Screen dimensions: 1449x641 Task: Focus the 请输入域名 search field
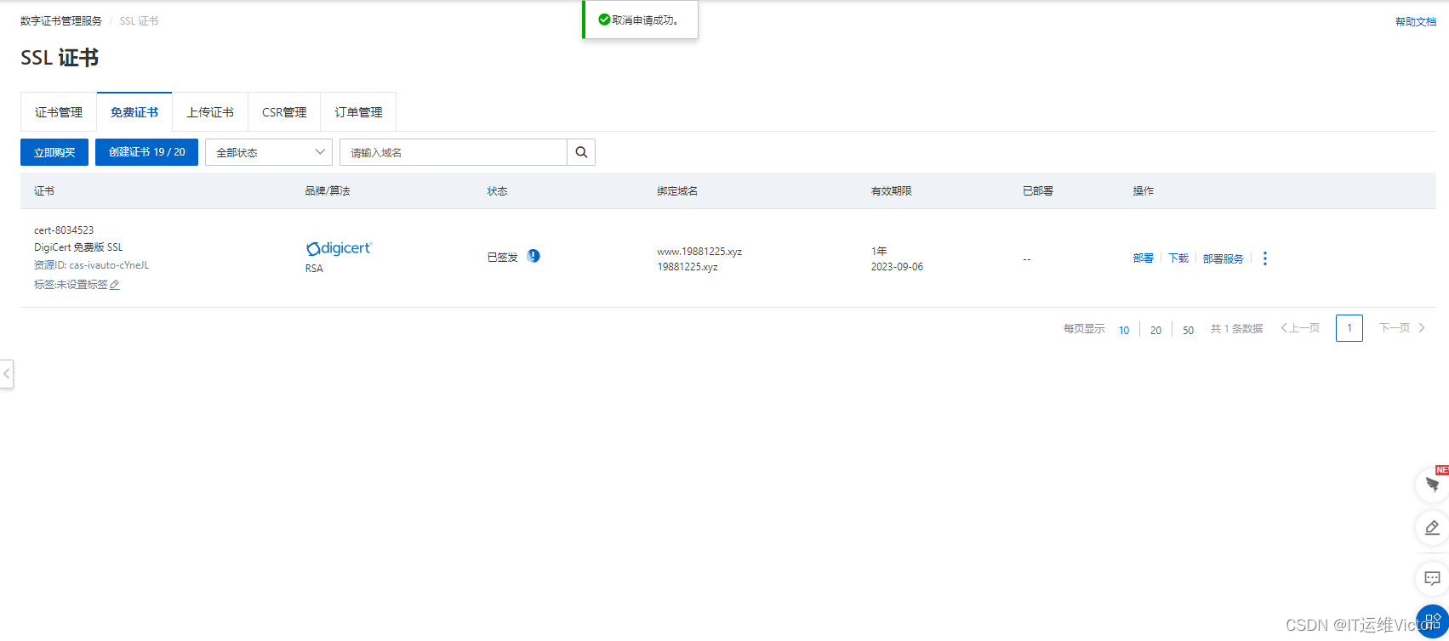tap(454, 152)
